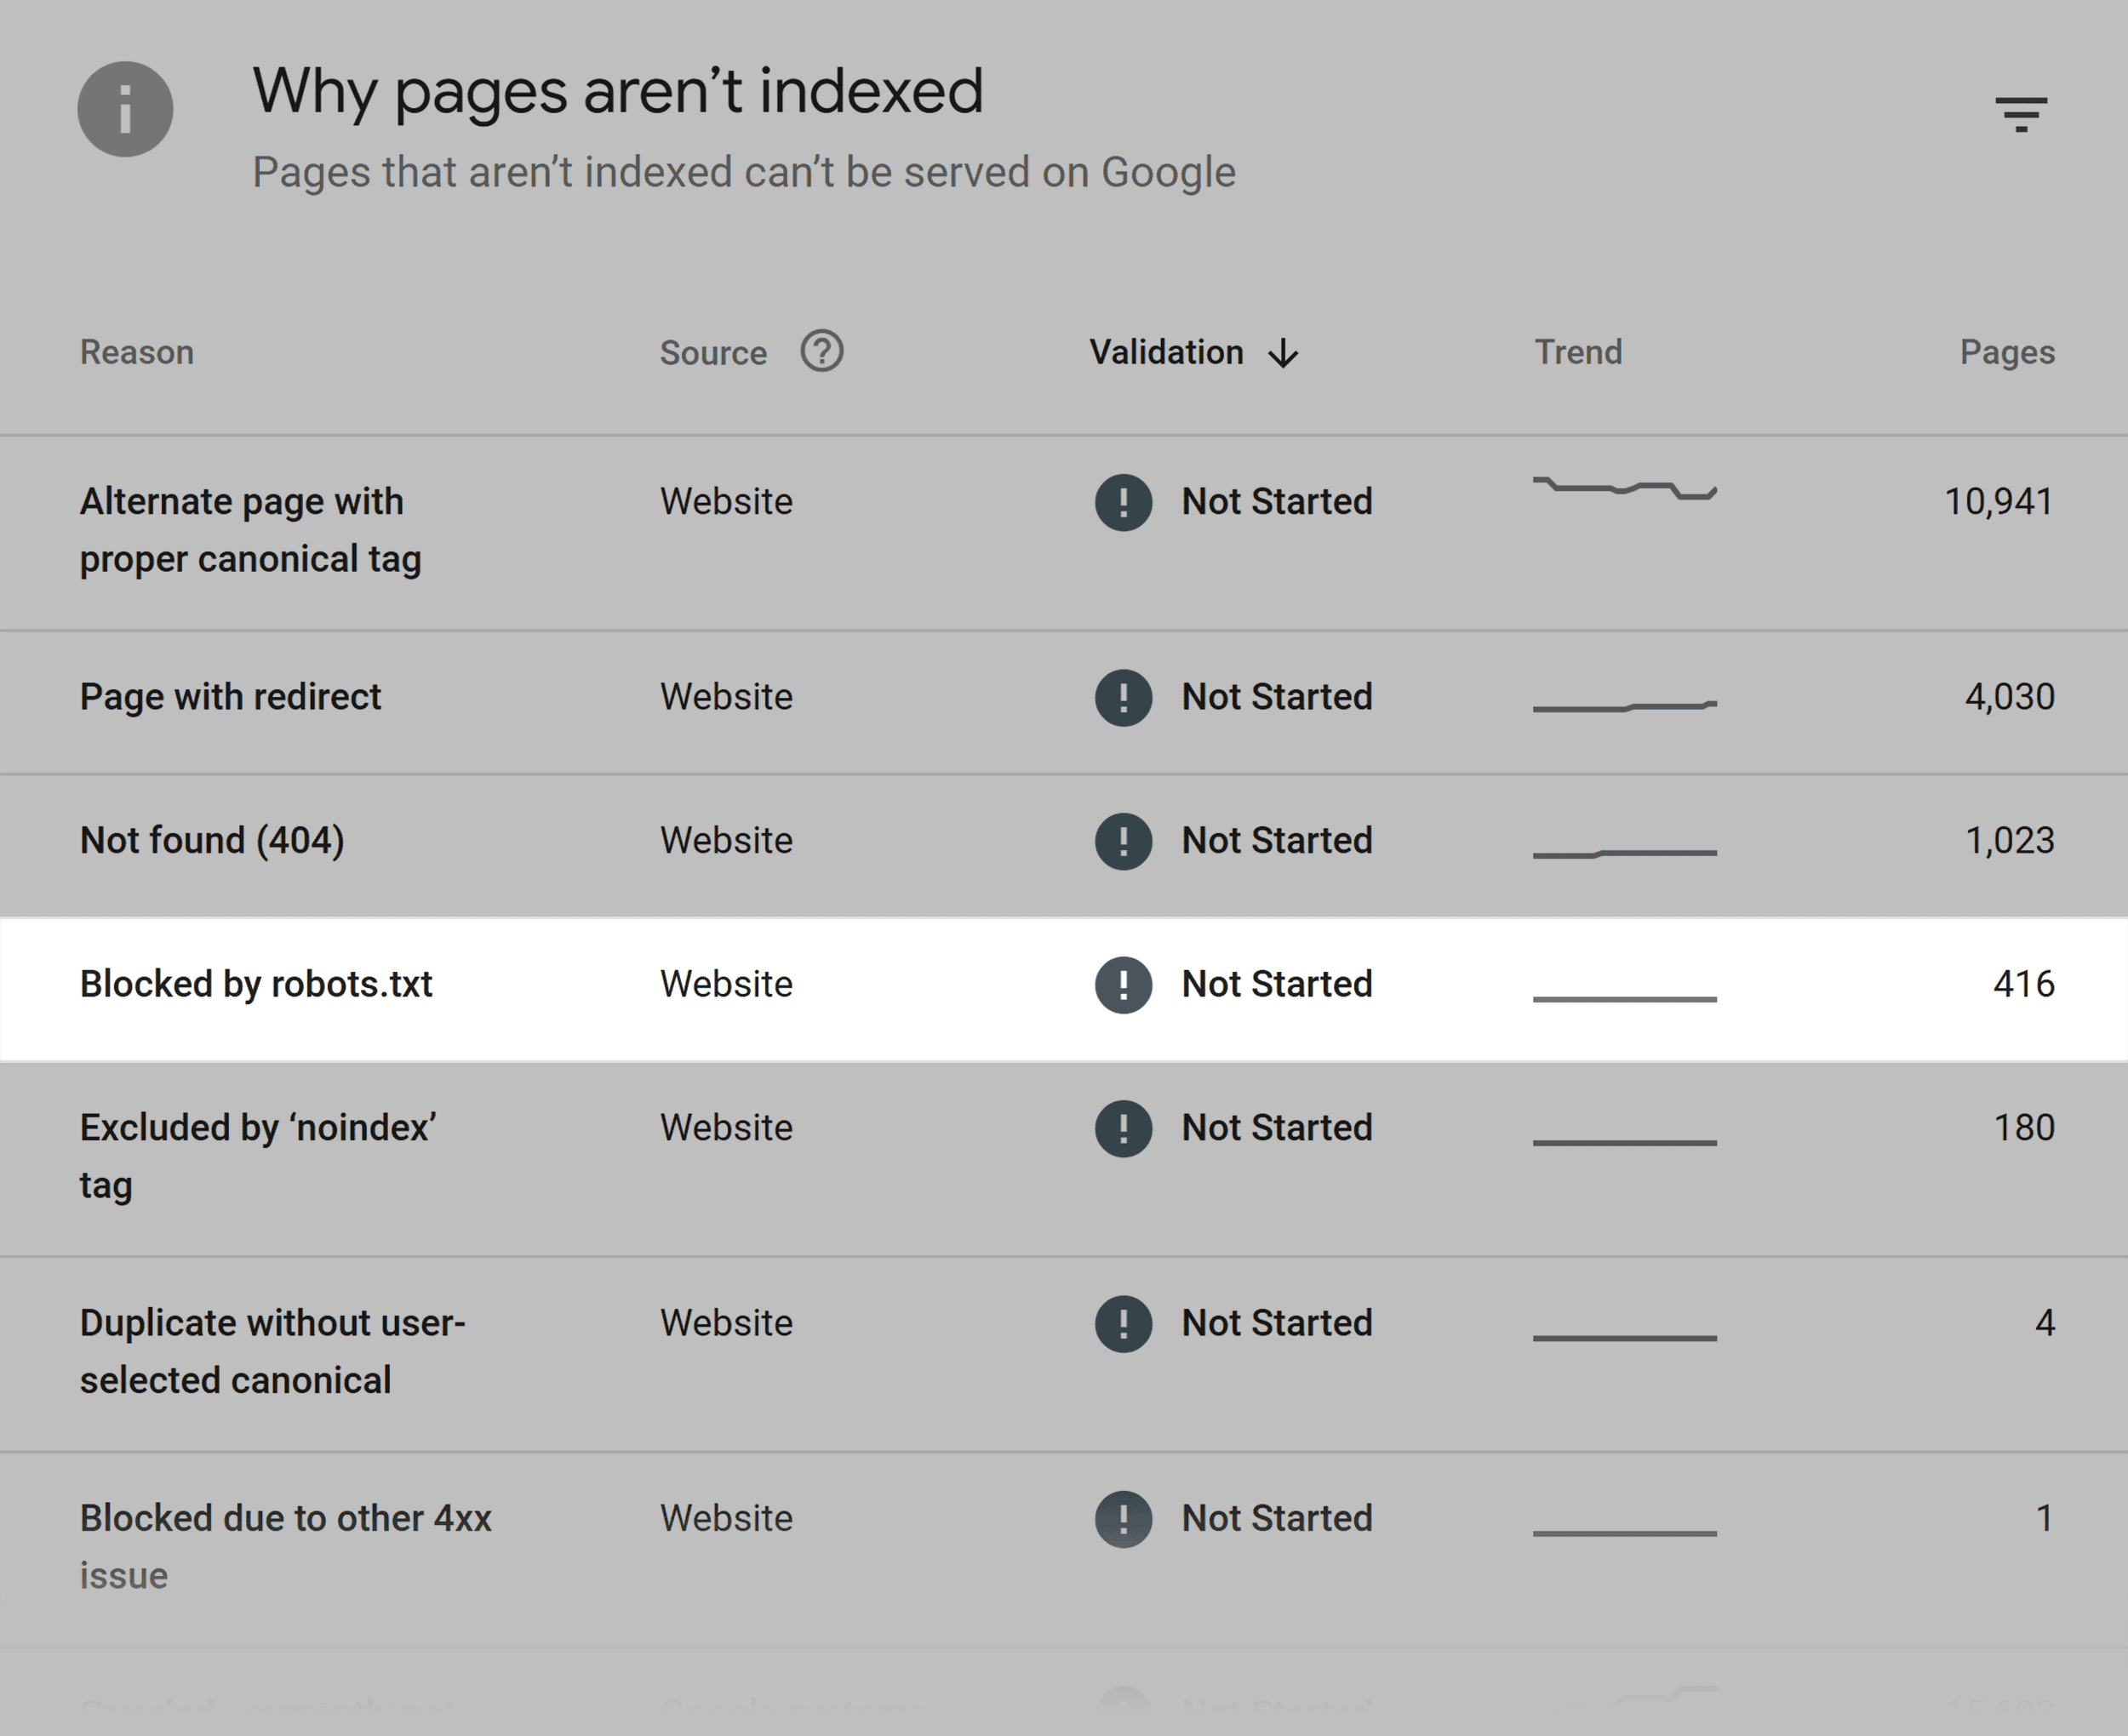The image size is (2128, 1736).
Task: Click Website source in Excluded by noindex row
Action: coord(726,1127)
